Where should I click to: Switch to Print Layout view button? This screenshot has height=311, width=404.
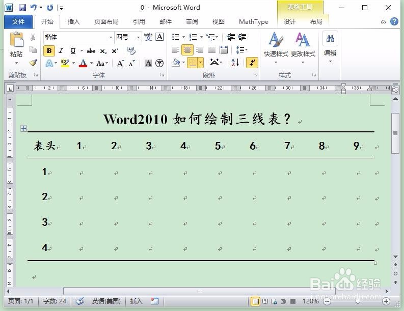[255, 301]
